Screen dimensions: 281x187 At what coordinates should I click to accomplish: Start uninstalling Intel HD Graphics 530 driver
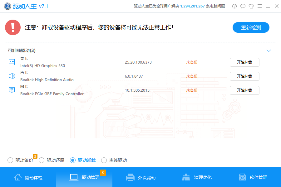[x=244, y=62]
